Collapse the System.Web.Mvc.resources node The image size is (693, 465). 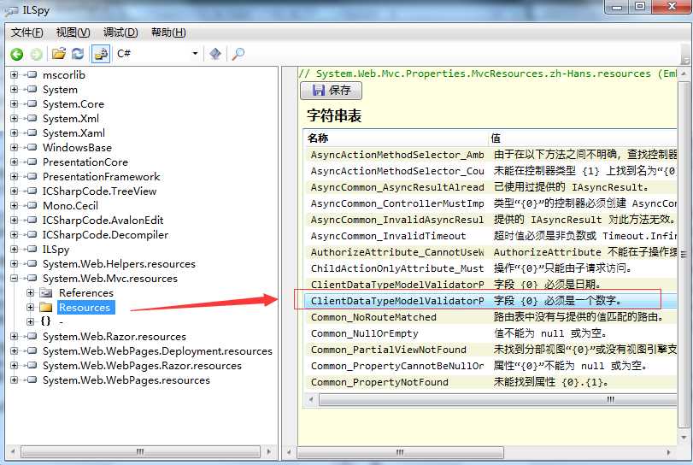(15, 278)
